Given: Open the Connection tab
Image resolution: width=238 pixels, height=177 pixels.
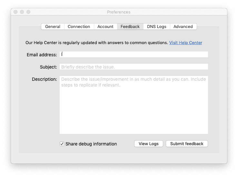Looking at the screenshot, I should coord(79,27).
